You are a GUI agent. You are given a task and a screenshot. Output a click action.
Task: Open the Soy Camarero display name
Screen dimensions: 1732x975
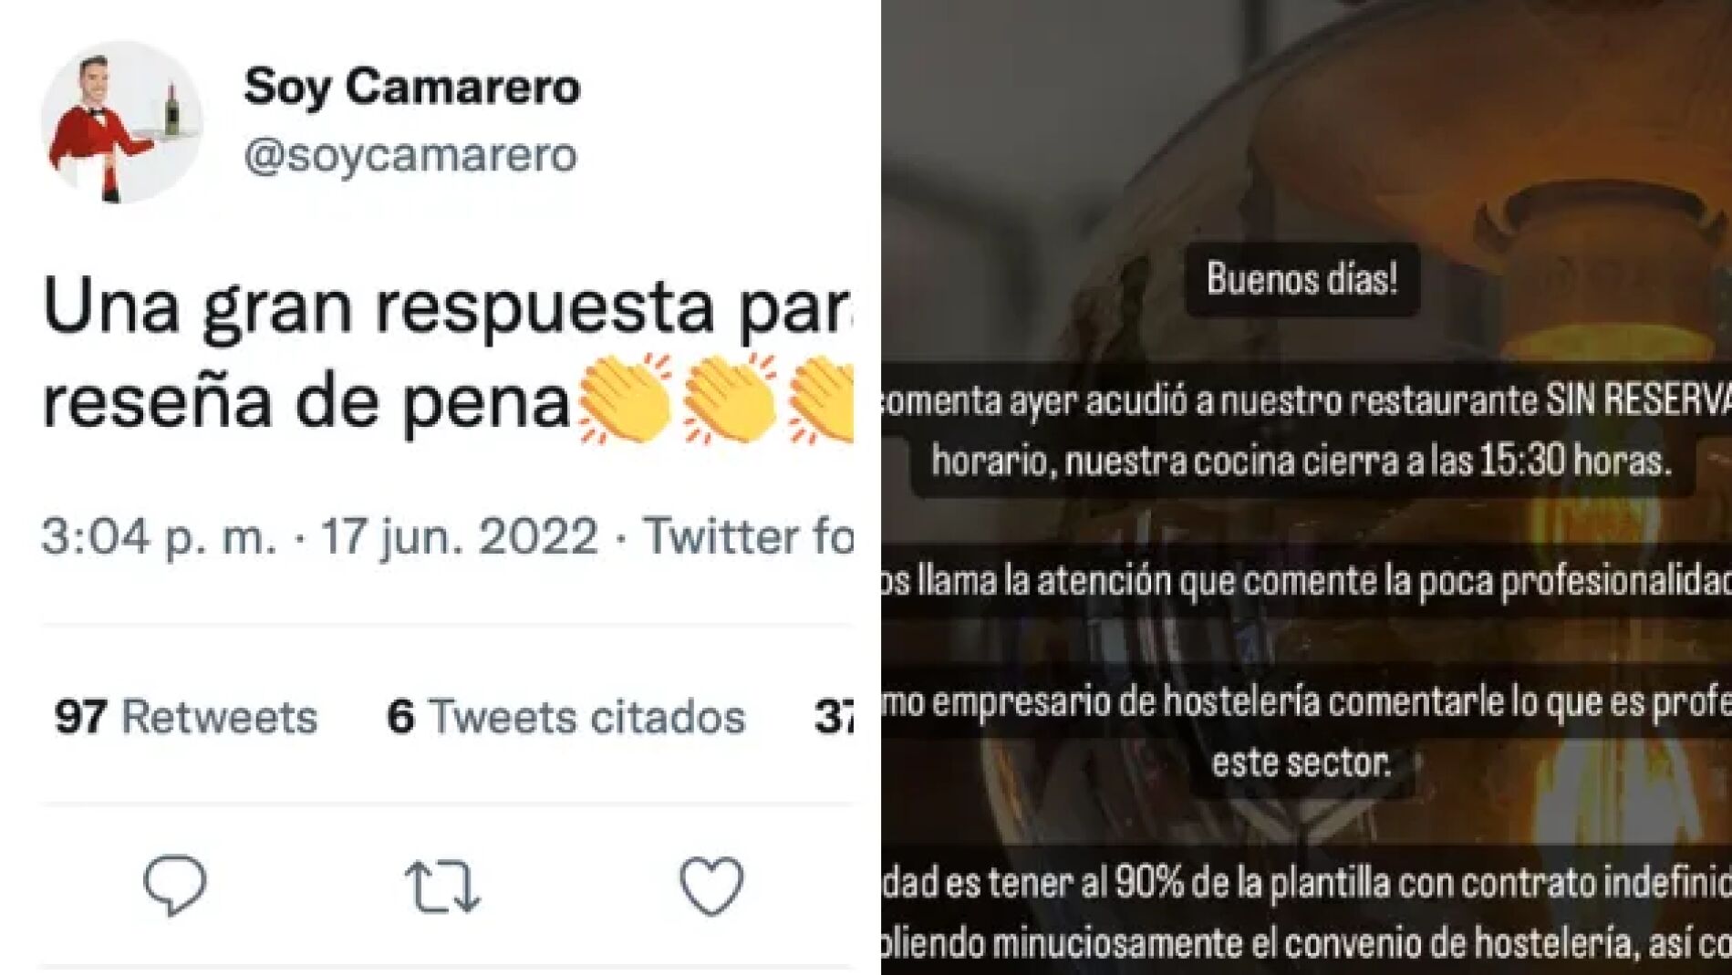point(411,88)
